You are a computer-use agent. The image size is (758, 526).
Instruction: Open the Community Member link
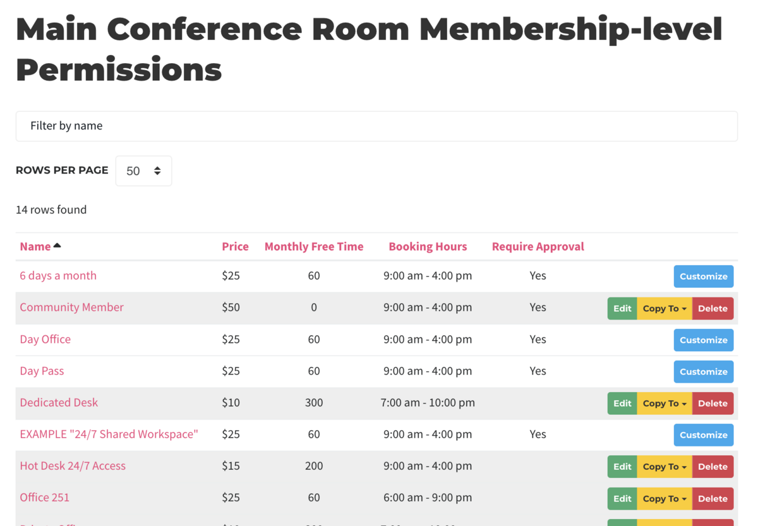pyautogui.click(x=71, y=308)
